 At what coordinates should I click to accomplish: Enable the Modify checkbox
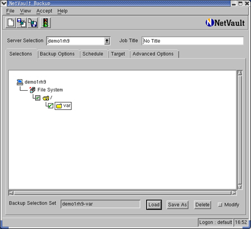click(220, 204)
